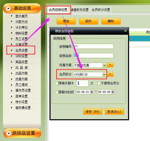Close the 修改会员级别 dialog with the X

pos(126,31)
